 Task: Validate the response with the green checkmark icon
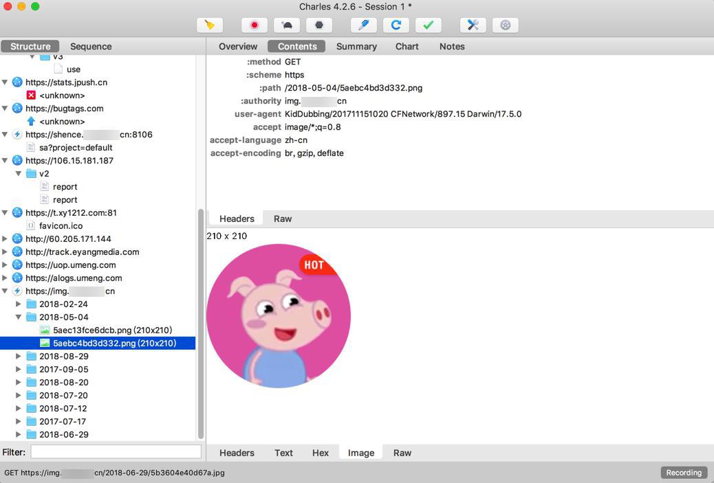click(x=429, y=25)
